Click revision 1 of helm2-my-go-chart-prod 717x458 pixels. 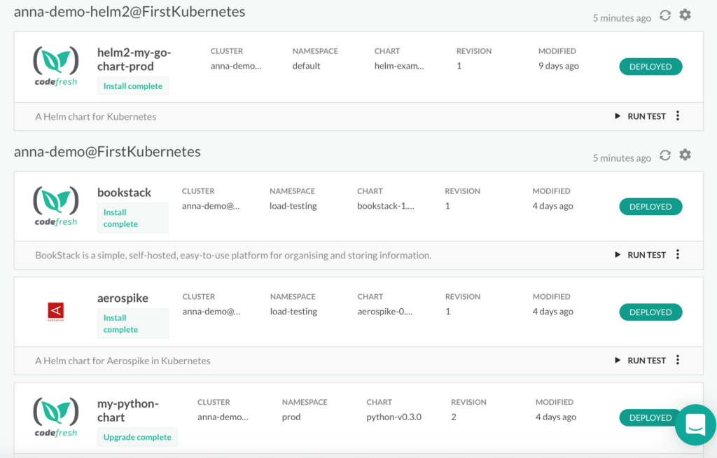459,66
